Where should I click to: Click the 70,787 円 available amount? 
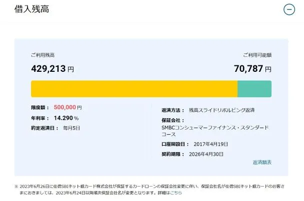click(252, 69)
